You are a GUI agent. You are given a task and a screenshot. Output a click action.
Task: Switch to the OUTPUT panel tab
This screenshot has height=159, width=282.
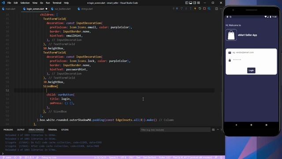click(x=21, y=129)
